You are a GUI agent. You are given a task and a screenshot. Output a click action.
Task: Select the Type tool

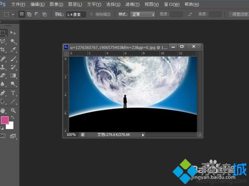(13, 93)
